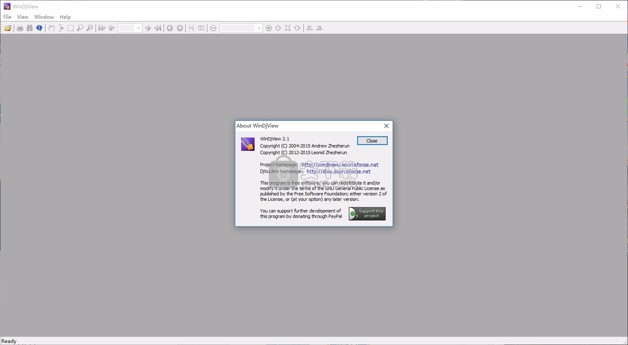Click the zoom in plus icon
The height and width of the screenshot is (345, 628).
click(269, 28)
